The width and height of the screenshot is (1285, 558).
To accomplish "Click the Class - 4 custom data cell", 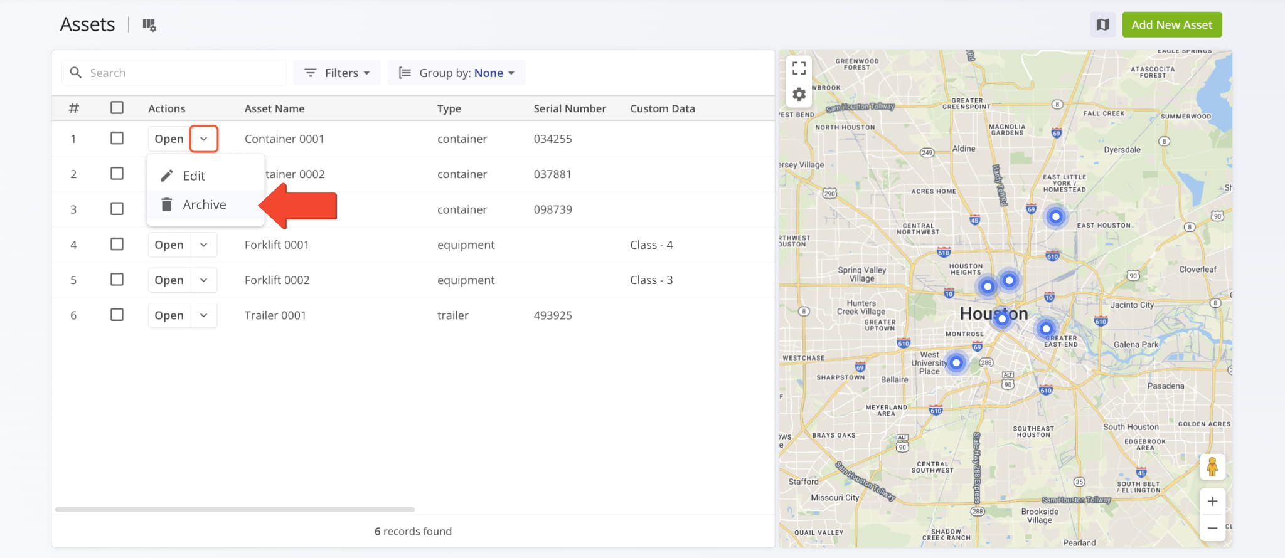I will click(x=651, y=245).
